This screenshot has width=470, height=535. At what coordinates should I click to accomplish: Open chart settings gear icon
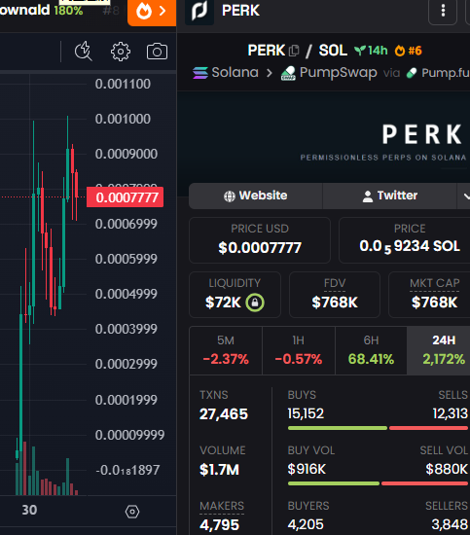[121, 52]
